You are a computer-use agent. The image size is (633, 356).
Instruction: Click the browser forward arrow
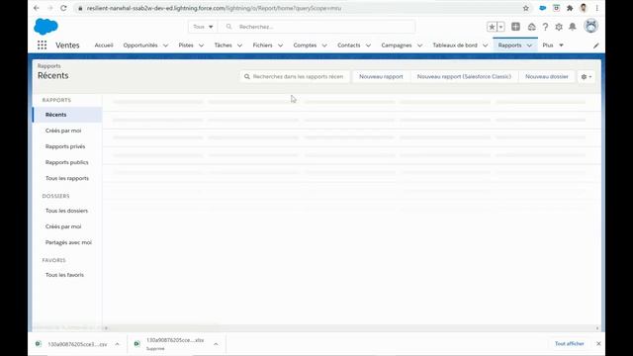50,8
